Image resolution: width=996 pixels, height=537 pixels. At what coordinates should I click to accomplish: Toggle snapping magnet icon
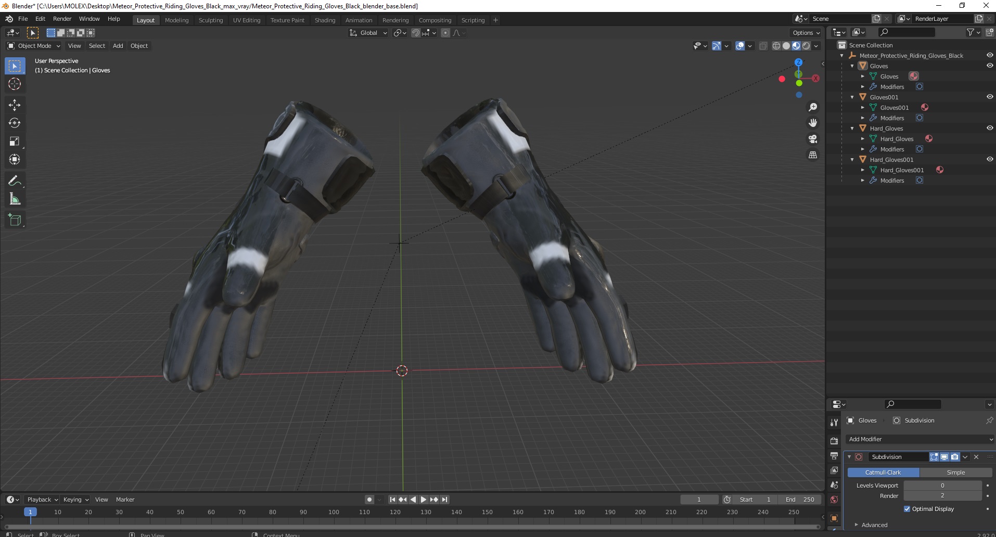pos(416,33)
